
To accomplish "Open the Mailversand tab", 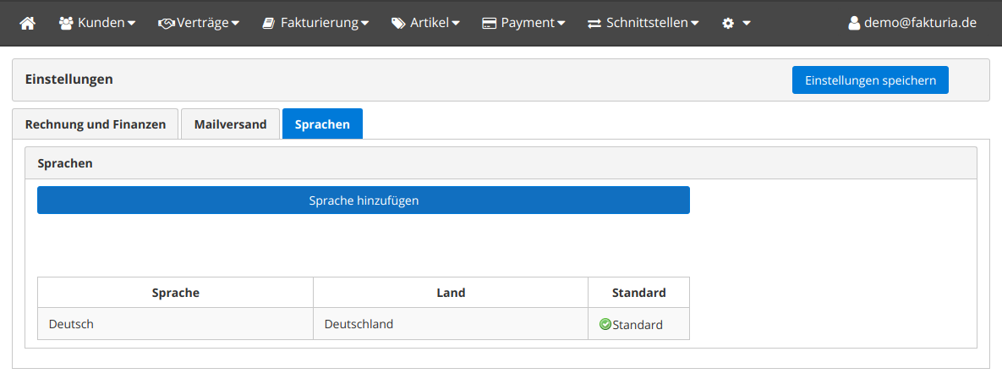I will pos(230,124).
